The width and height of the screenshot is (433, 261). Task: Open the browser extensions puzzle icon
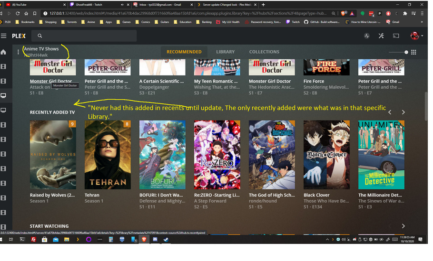405,13
